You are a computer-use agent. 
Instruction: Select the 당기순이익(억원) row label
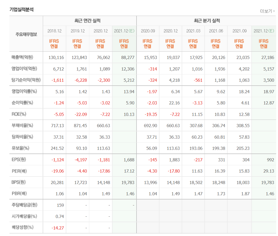[x=26, y=80]
